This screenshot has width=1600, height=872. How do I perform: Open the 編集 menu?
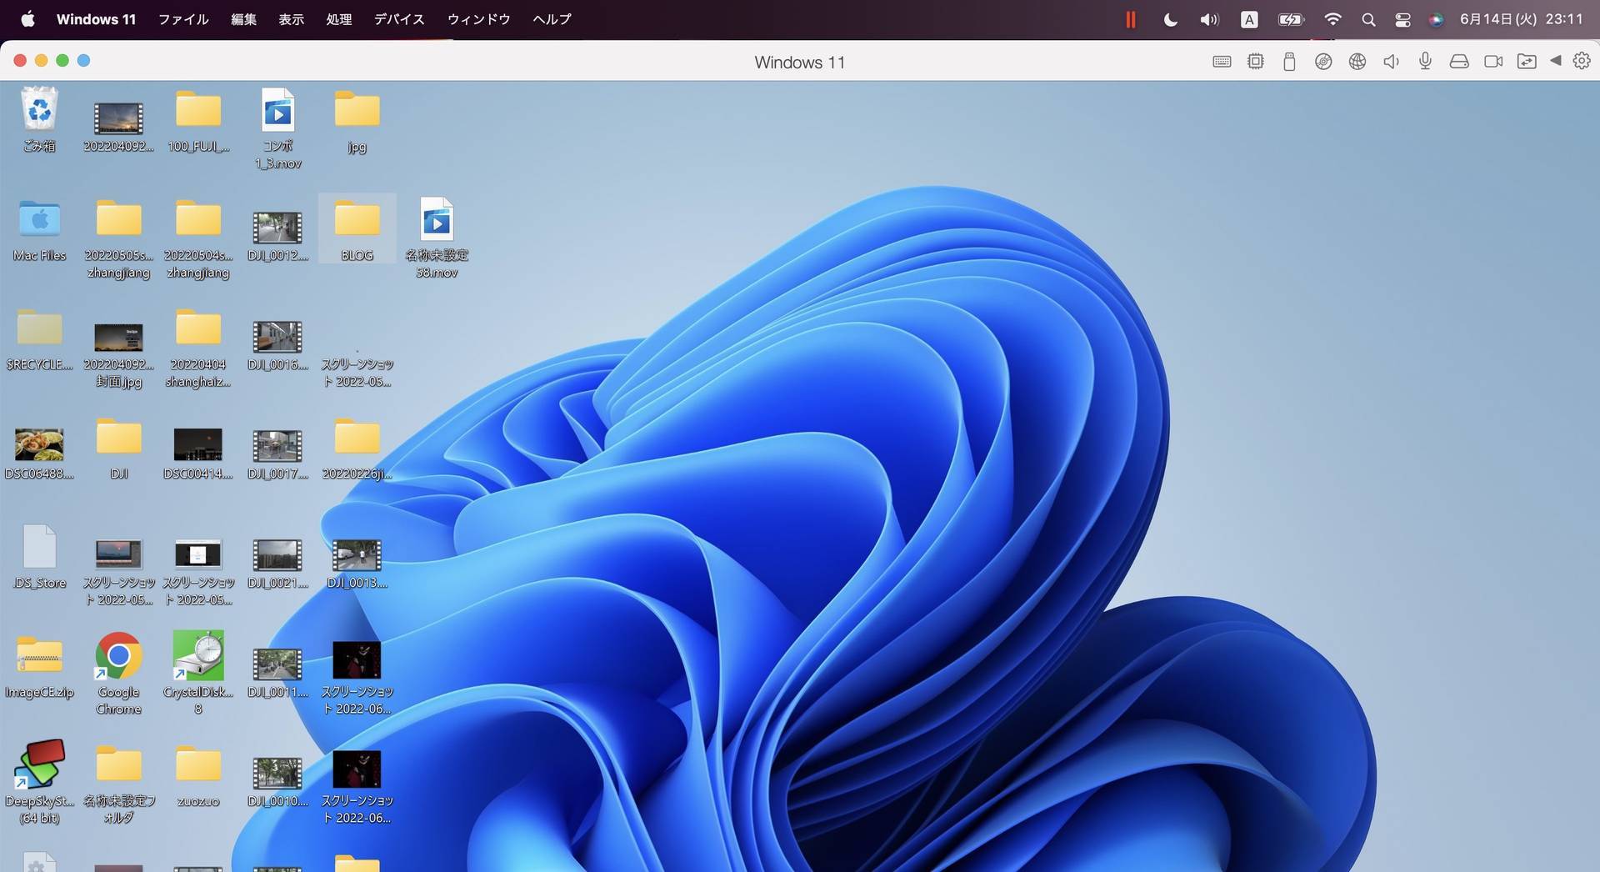(x=243, y=19)
